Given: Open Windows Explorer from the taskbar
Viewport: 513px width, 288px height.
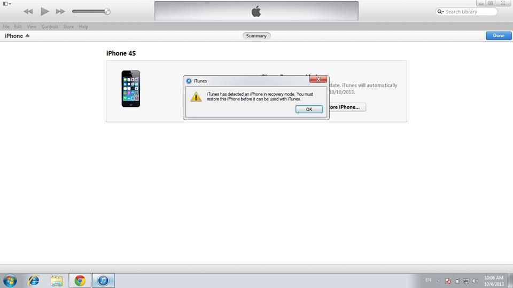Looking at the screenshot, I should click(57, 281).
